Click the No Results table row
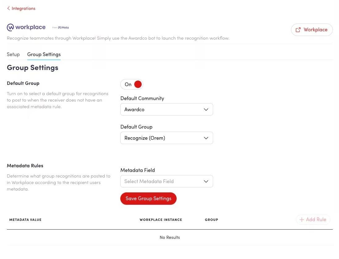The height and width of the screenshot is (259, 339). [169, 238]
